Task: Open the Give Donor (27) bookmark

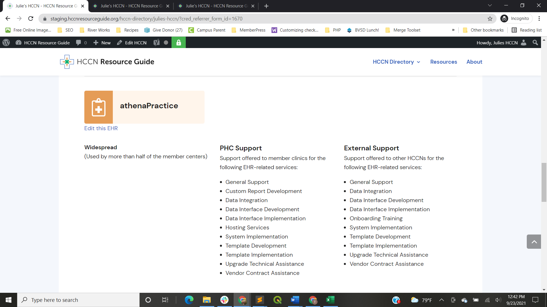Action: point(163,30)
